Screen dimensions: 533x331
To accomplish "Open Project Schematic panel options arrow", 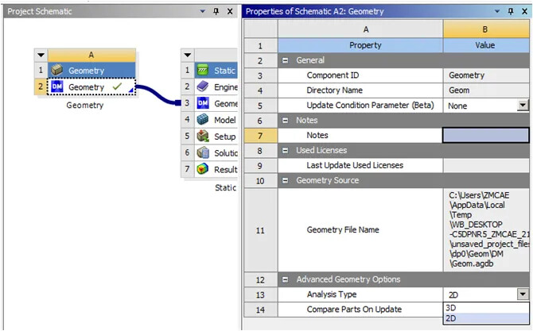I will pos(204,12).
